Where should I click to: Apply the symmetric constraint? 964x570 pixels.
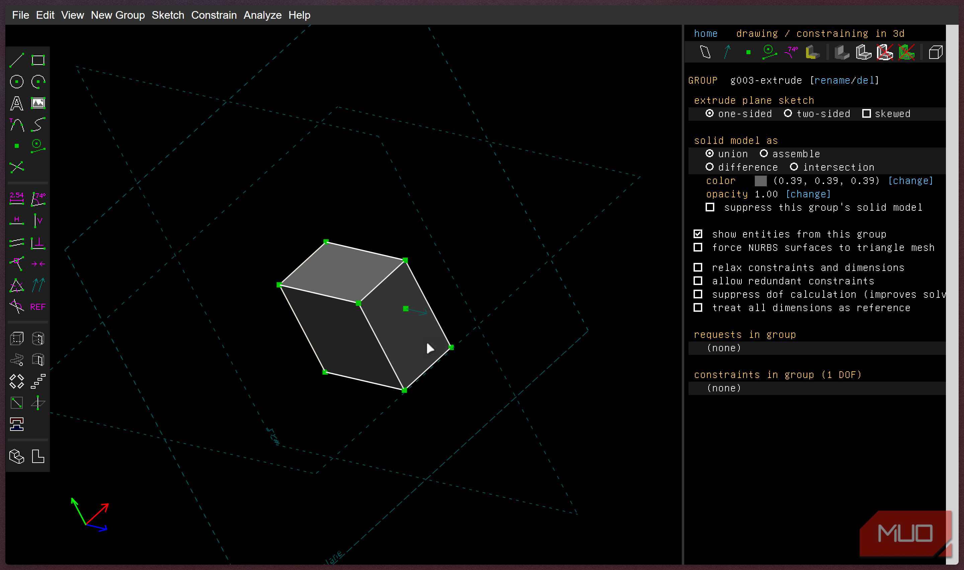(x=38, y=264)
